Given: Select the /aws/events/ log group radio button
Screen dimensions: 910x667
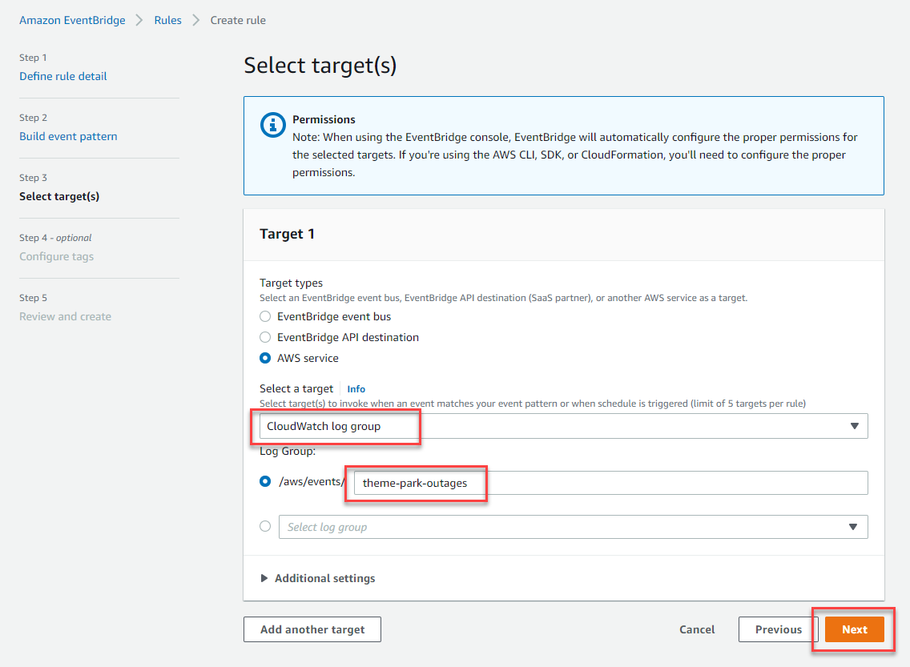Looking at the screenshot, I should (265, 482).
